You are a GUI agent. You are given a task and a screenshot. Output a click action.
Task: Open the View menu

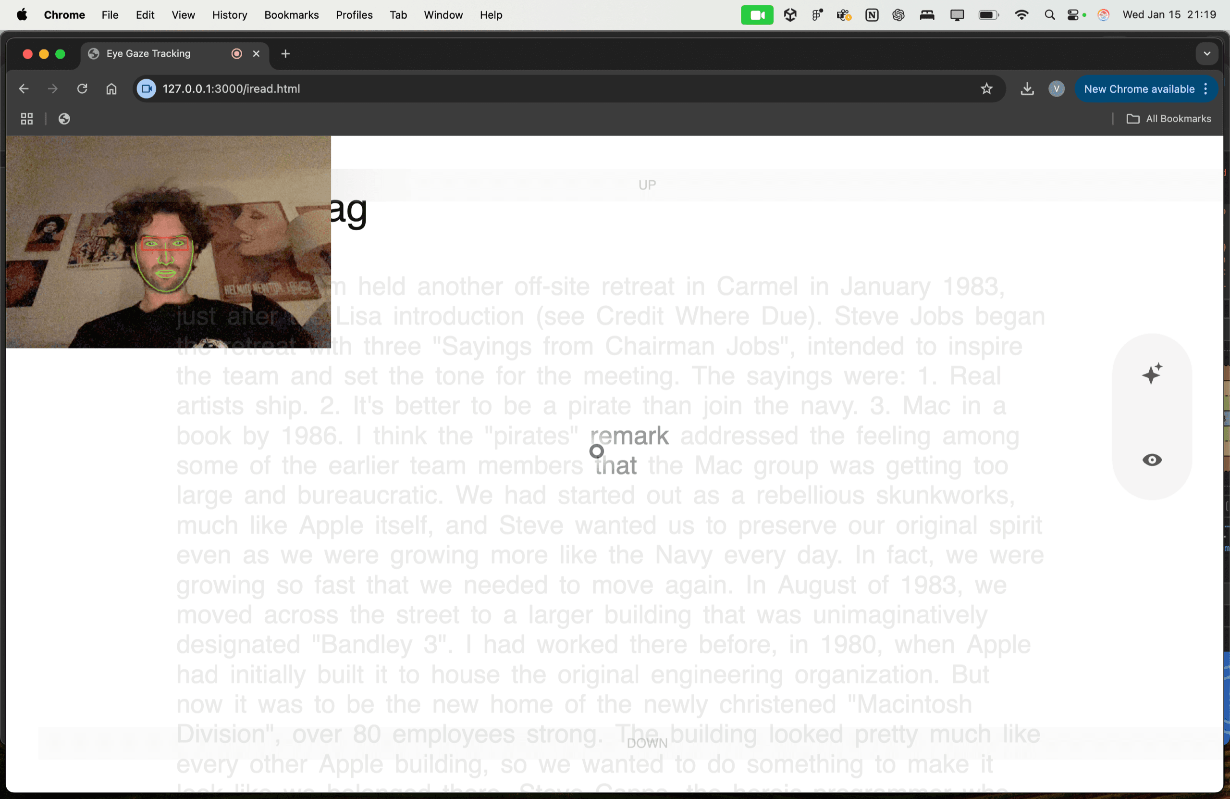click(x=184, y=15)
